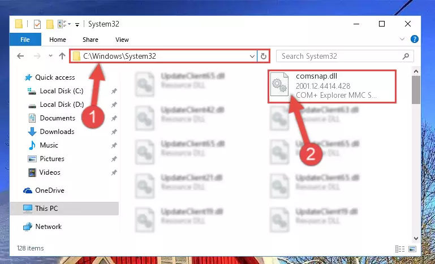Expand the ribbon with the chevron

click(x=402, y=40)
